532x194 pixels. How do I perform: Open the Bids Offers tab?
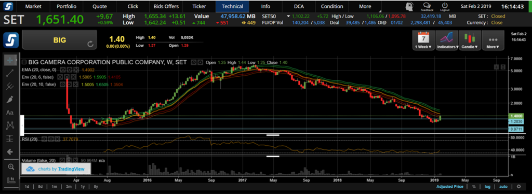[166, 6]
